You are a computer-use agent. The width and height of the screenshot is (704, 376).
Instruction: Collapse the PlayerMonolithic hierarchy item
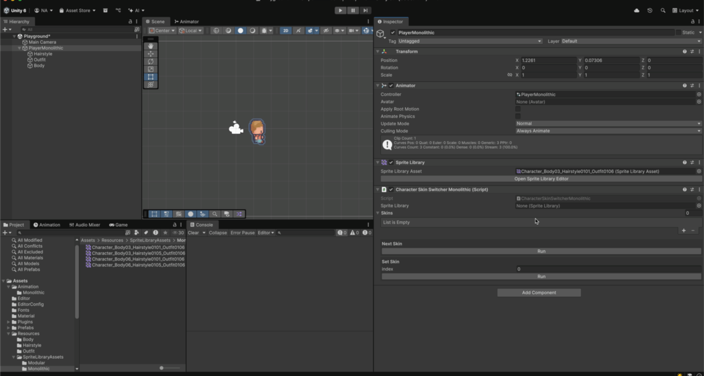click(19, 48)
